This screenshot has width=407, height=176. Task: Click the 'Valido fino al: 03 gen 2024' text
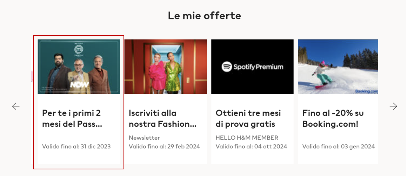click(x=338, y=146)
